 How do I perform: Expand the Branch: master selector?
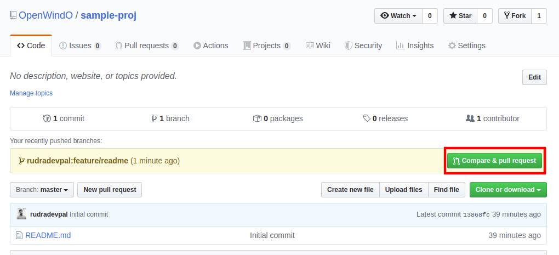click(x=42, y=190)
